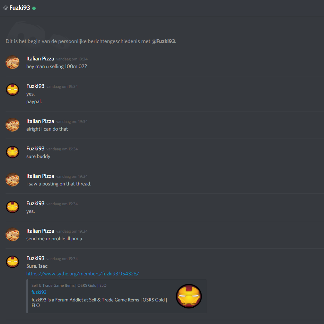Click Fuzki93 username above 'Sure. 1sec'

[35, 258]
